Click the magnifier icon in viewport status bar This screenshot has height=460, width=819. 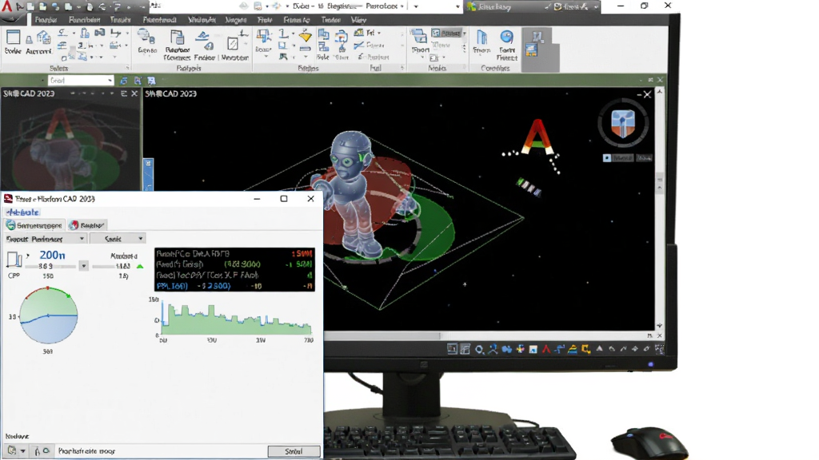click(479, 350)
